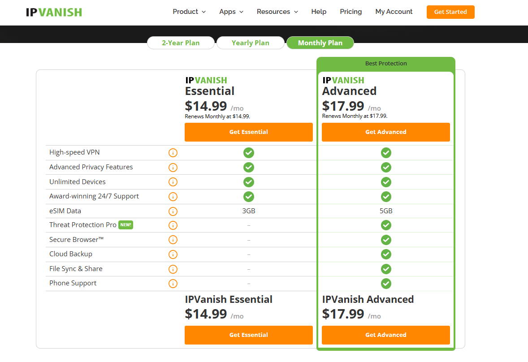Viewport: 528px width, 362px height.
Task: Open info icon for Award-winning 24/7 Support
Action: click(x=173, y=197)
